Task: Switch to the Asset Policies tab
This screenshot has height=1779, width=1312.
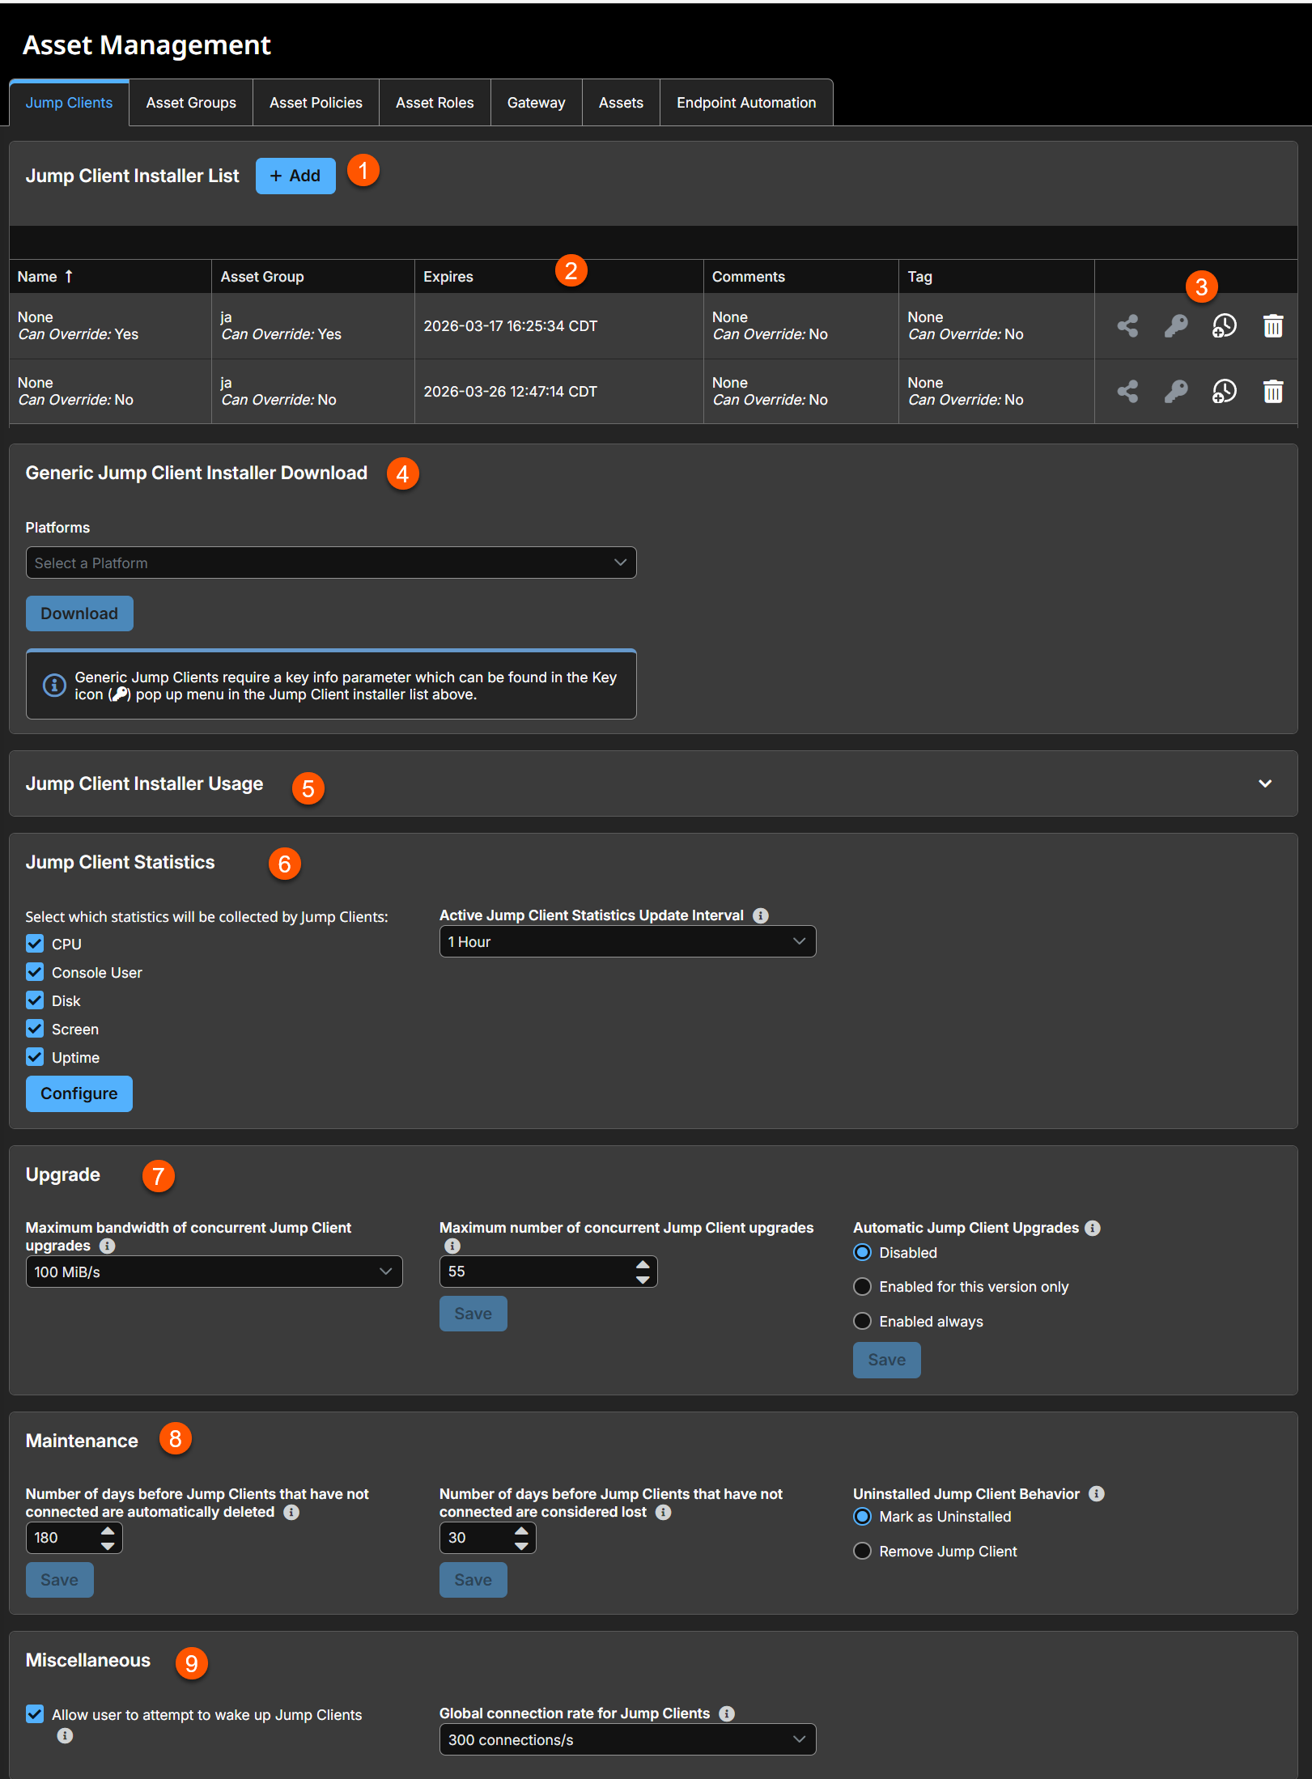Action: tap(316, 102)
